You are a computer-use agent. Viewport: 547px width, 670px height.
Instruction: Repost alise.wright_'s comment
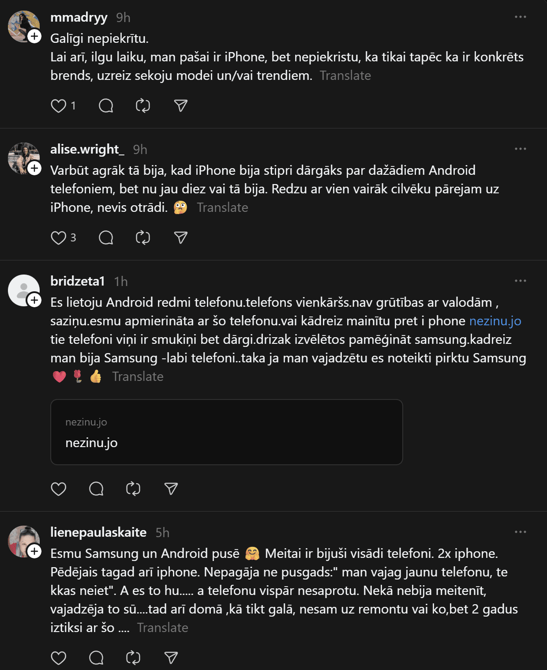[x=143, y=238]
